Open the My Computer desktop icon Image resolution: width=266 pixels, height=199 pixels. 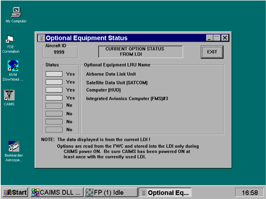point(16,12)
